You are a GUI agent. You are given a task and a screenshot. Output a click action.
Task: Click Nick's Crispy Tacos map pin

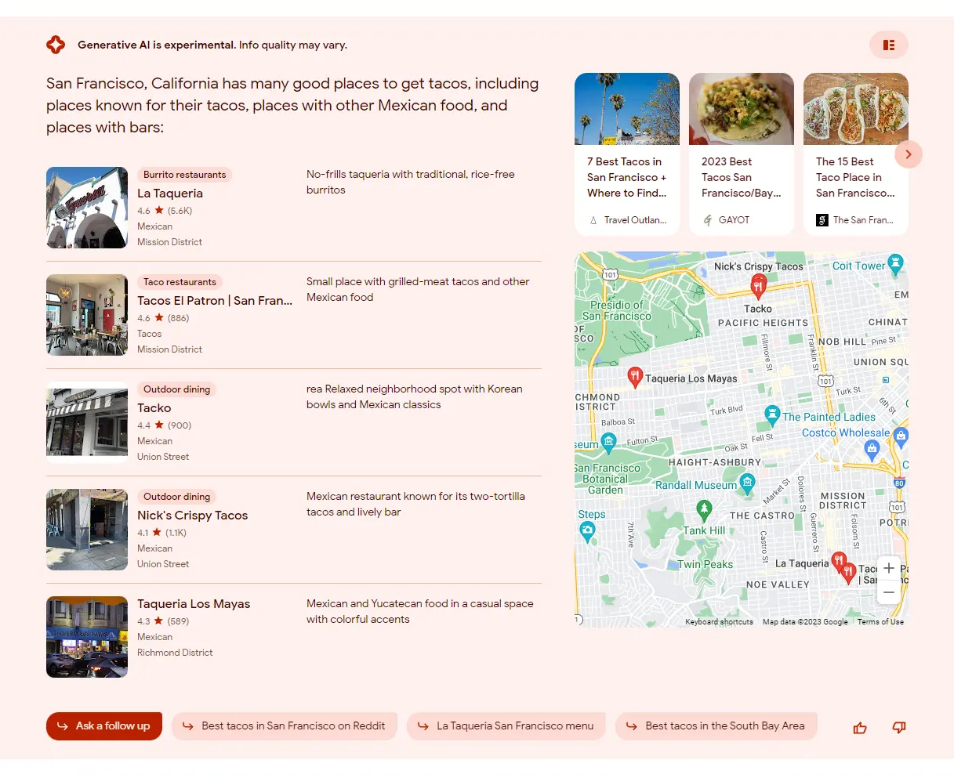758,286
